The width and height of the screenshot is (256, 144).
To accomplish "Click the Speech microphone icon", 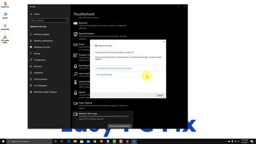I will (x=76, y=93).
